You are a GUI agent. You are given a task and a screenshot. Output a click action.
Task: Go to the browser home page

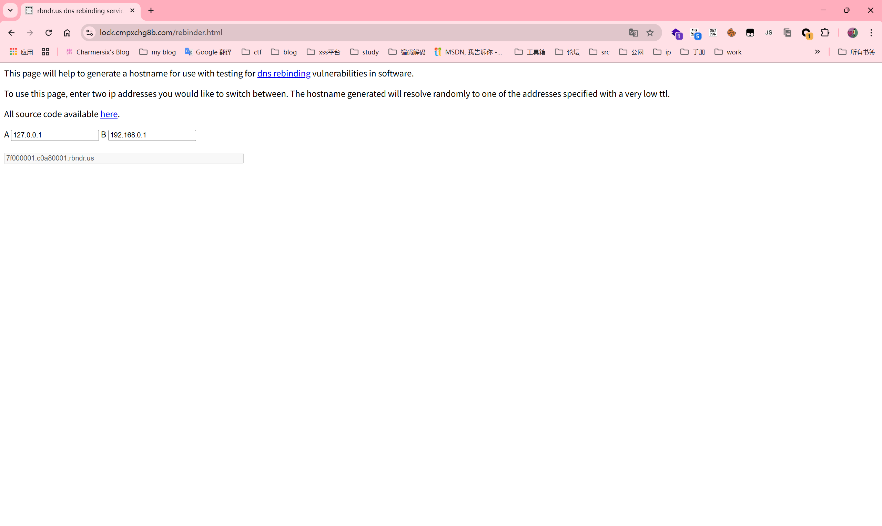tap(67, 33)
